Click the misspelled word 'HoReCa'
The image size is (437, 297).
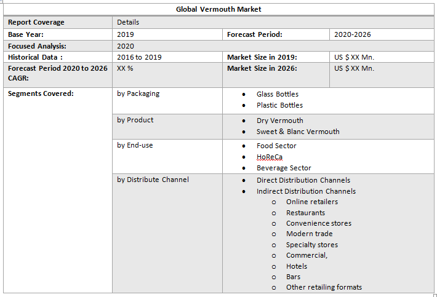270,157
